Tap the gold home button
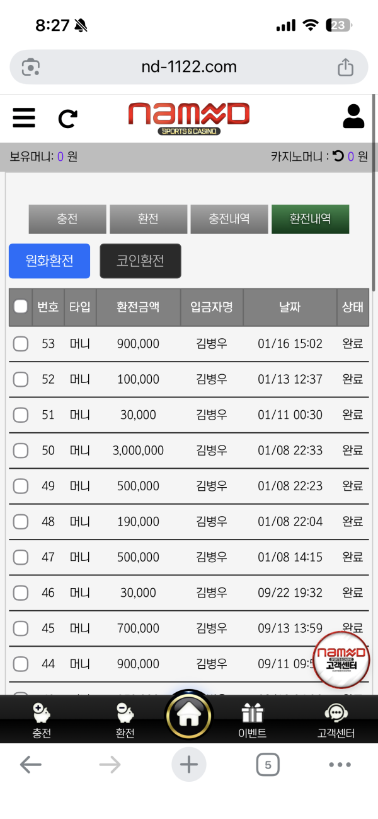 (188, 715)
